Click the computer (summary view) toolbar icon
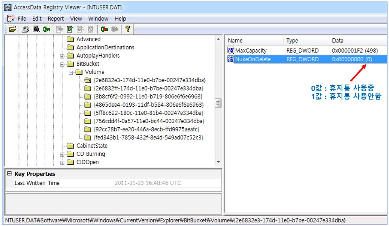This screenshot has width=389, height=226. 25,29
